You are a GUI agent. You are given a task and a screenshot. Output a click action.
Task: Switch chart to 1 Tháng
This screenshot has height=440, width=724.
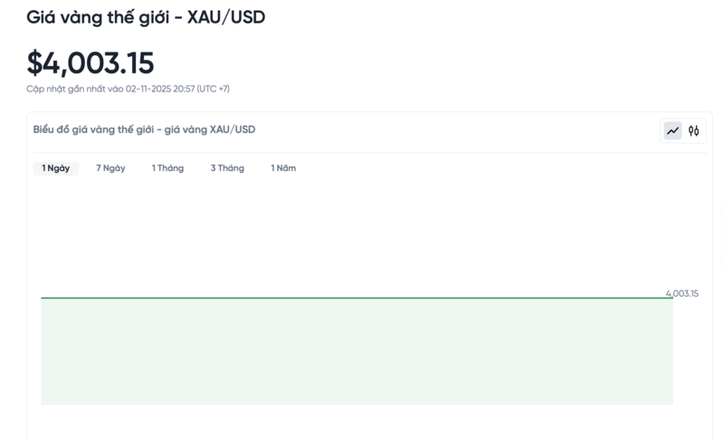167,168
